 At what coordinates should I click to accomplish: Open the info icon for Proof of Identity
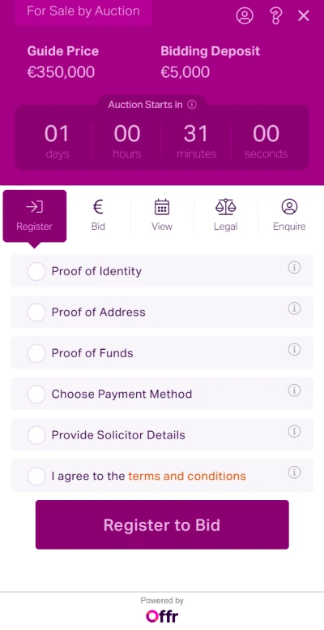point(294,268)
